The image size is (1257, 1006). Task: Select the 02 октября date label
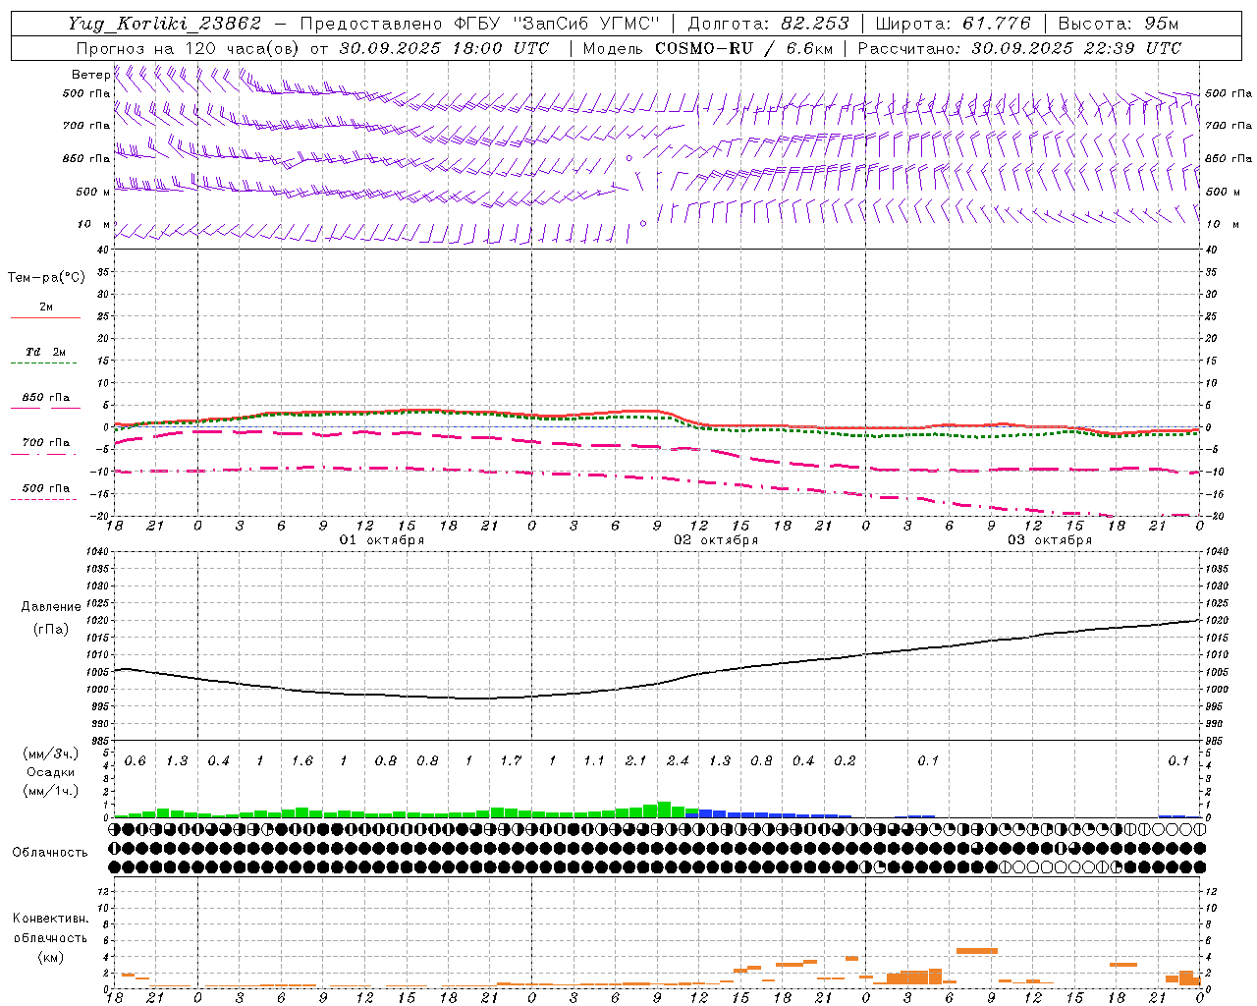(716, 540)
